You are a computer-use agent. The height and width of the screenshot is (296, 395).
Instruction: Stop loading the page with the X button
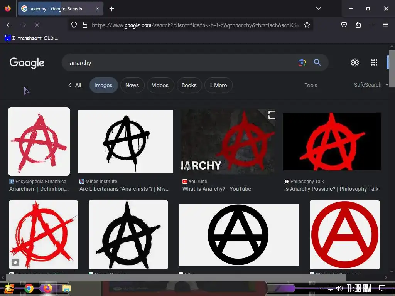(37, 25)
